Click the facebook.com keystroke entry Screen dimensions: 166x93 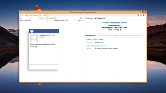[x=99, y=42]
